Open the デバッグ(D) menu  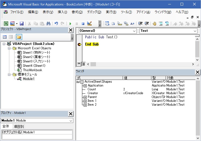pyautogui.click(x=94, y=12)
